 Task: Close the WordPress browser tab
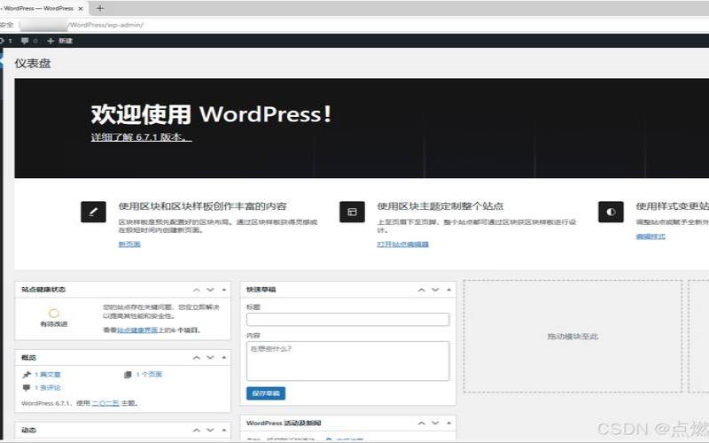click(81, 8)
